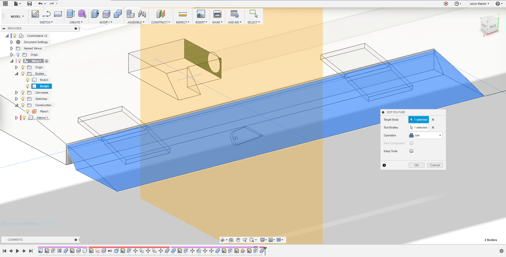The image size is (506, 257).
Task: Open the data panel grid icon
Action: 5,4
